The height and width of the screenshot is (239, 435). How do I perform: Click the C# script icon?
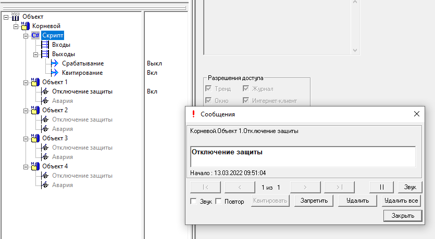[35, 35]
